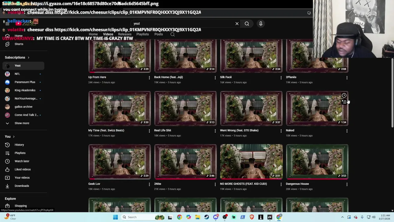Switch to the channel Home tab
The width and height of the screenshot is (394, 222).
click(x=93, y=34)
